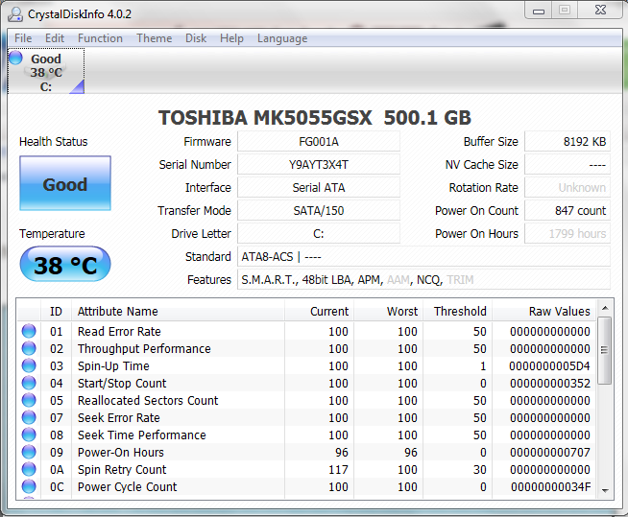Open the Function menu
Image resolution: width=628 pixels, height=517 pixels.
click(x=100, y=38)
